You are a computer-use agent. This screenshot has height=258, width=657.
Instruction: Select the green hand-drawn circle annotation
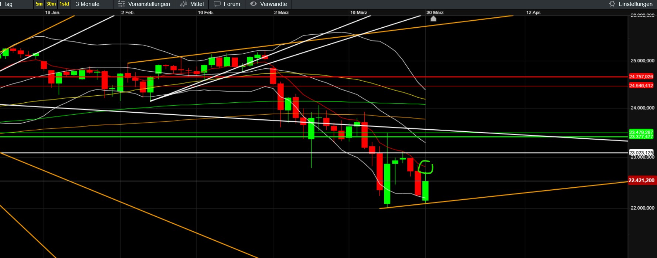click(x=425, y=167)
